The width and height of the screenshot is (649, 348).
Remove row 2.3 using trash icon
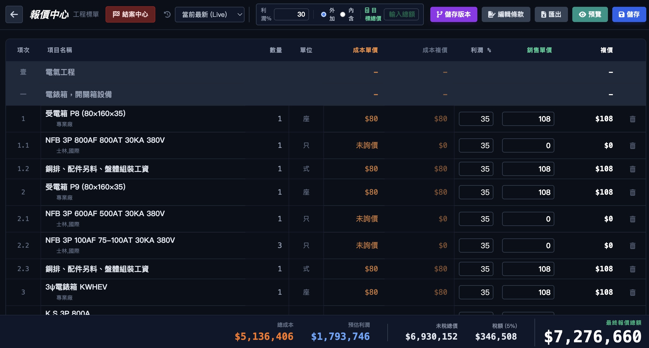click(632, 269)
